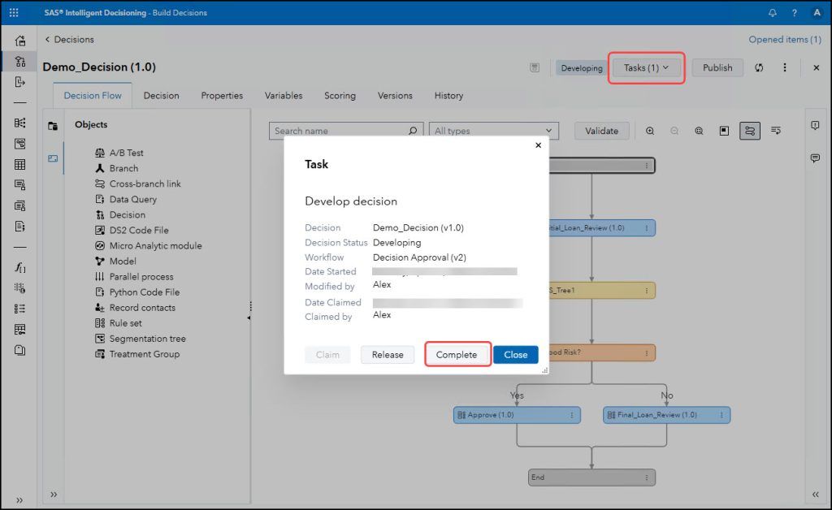
Task: Click the Complete button in the Task dialog
Action: tap(457, 354)
